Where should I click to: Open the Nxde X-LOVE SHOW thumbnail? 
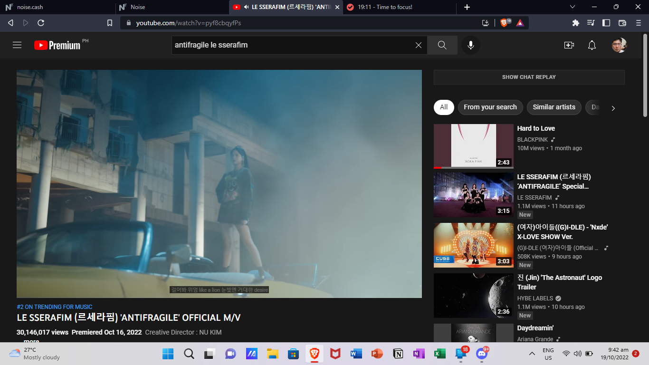[x=474, y=245]
